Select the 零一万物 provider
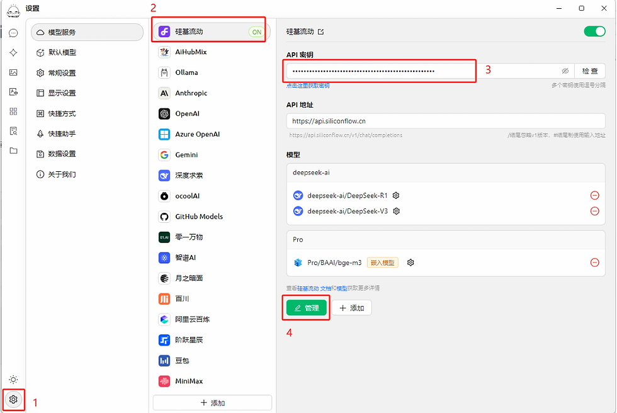 [212, 237]
